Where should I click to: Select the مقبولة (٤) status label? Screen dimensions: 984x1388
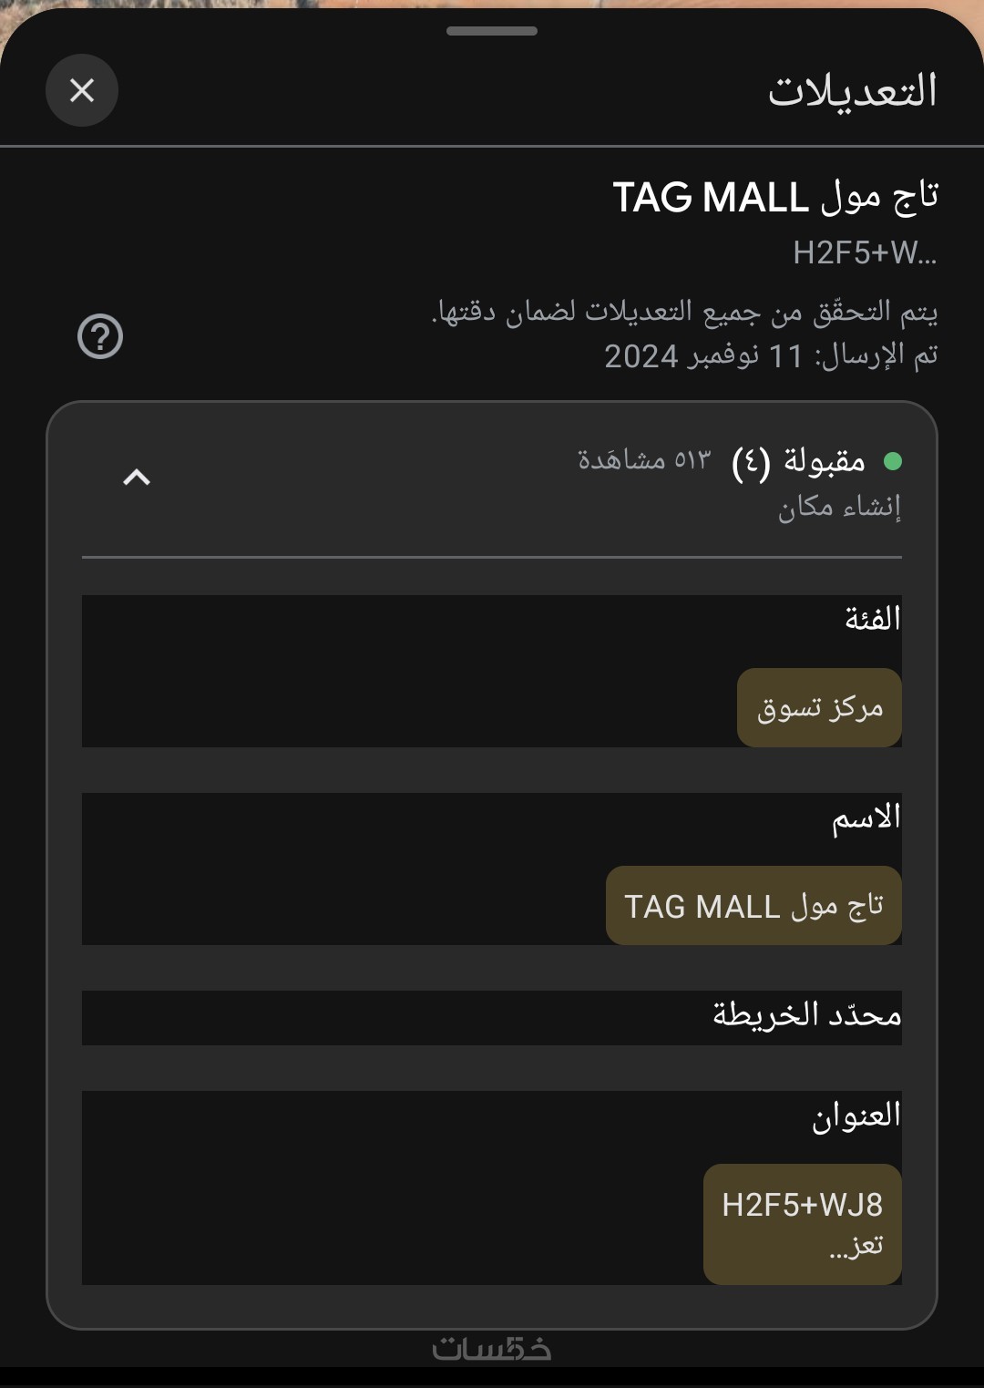(799, 462)
